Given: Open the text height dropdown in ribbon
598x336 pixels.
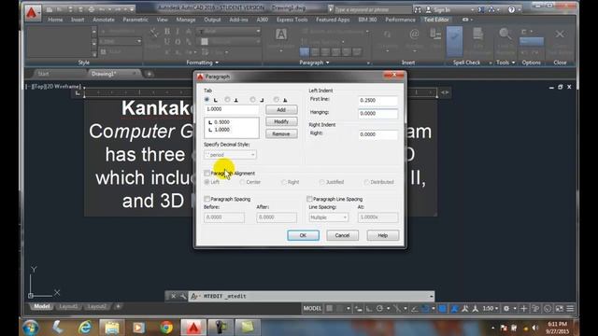Looking at the screenshot, I should click(139, 41).
